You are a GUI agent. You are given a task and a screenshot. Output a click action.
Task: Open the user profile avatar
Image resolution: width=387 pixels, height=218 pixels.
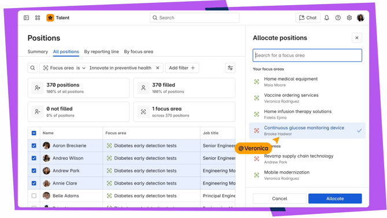(x=360, y=18)
